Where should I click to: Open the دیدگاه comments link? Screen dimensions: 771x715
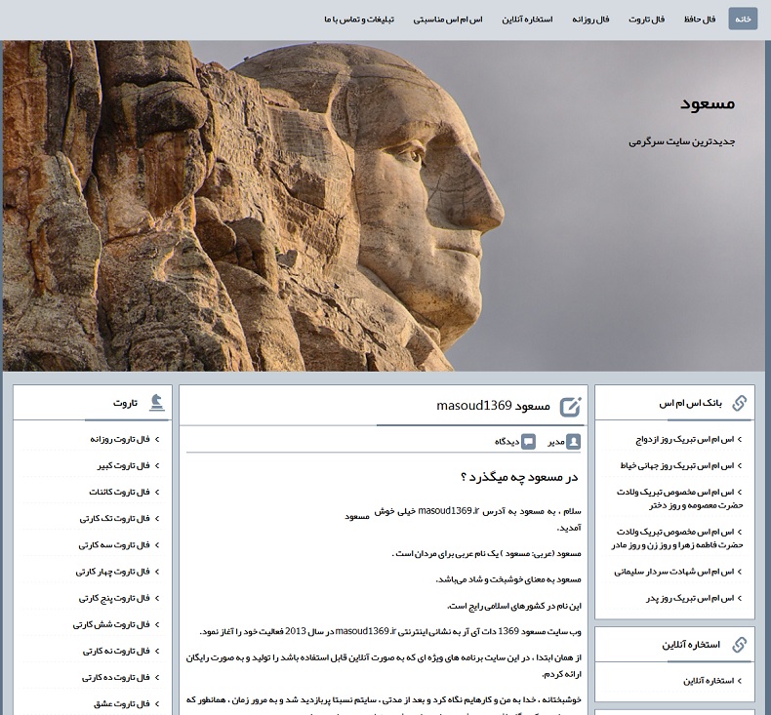[x=507, y=442]
